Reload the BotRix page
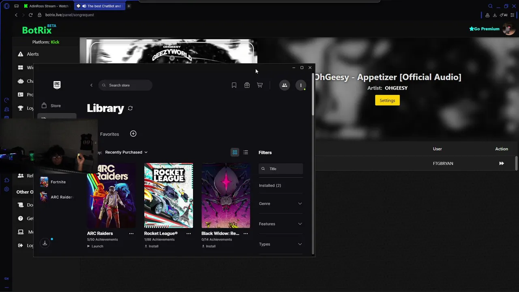The height and width of the screenshot is (292, 519). [x=30, y=15]
